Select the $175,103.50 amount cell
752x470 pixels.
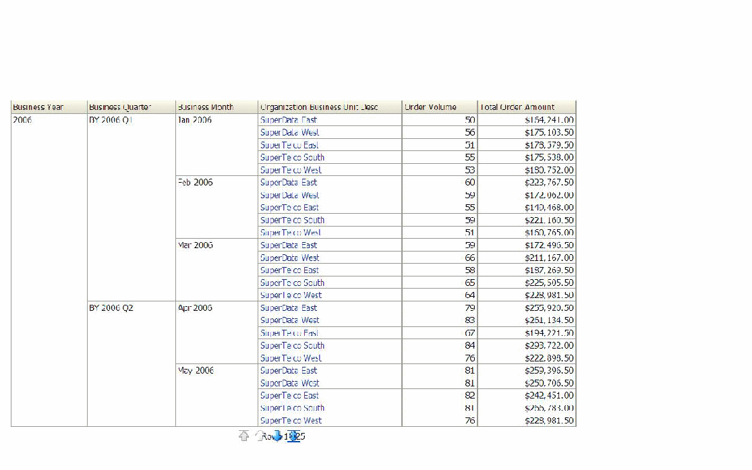click(x=527, y=132)
